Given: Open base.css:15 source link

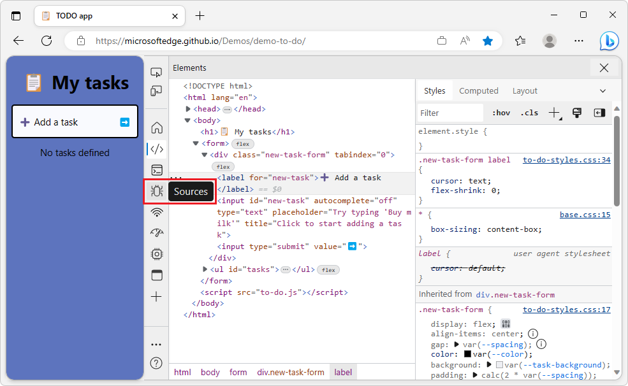Looking at the screenshot, I should (585, 215).
